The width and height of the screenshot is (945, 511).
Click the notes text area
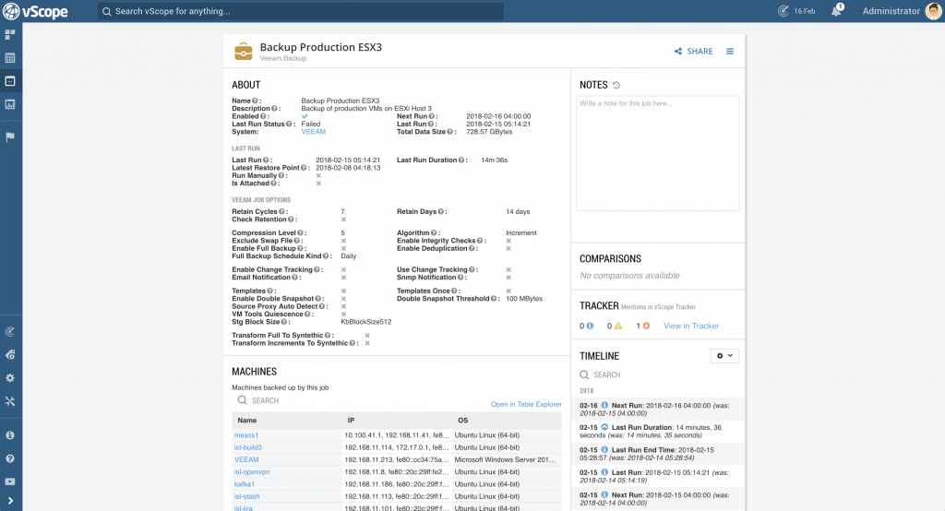[657, 153]
